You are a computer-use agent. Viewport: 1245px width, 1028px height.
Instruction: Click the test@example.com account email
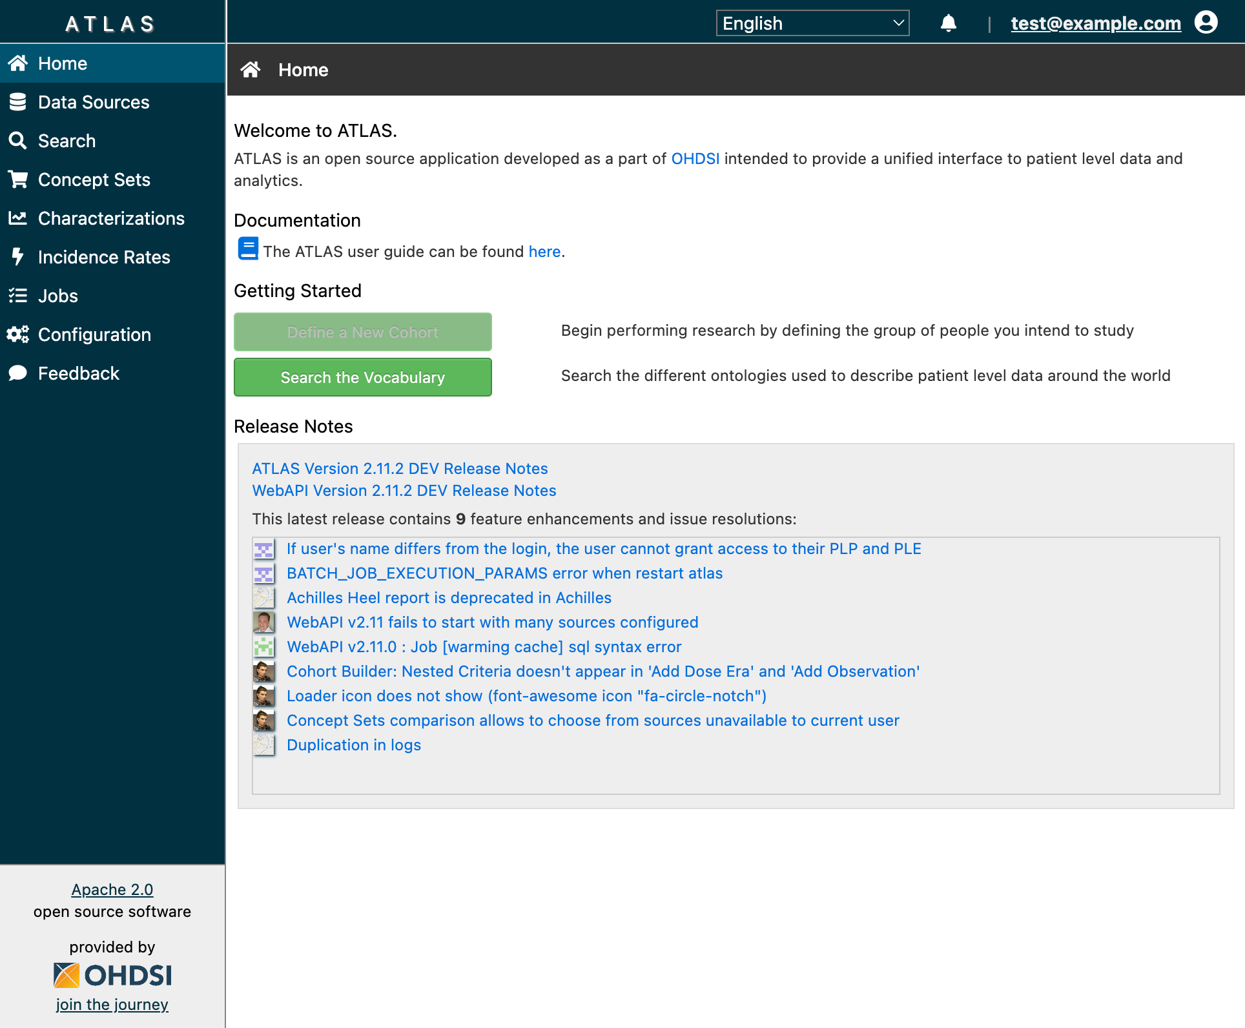pyautogui.click(x=1095, y=23)
